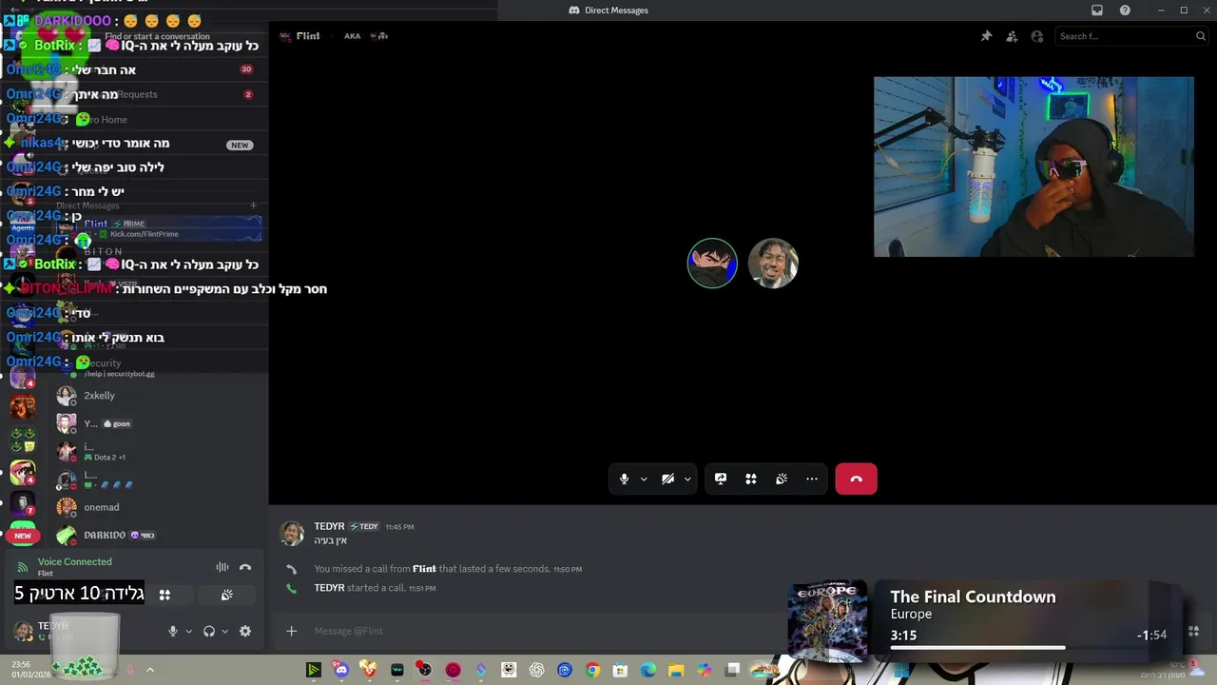This screenshot has height=685, width=1217.
Task: Open apps icon right of message bar
Action: click(x=1194, y=631)
